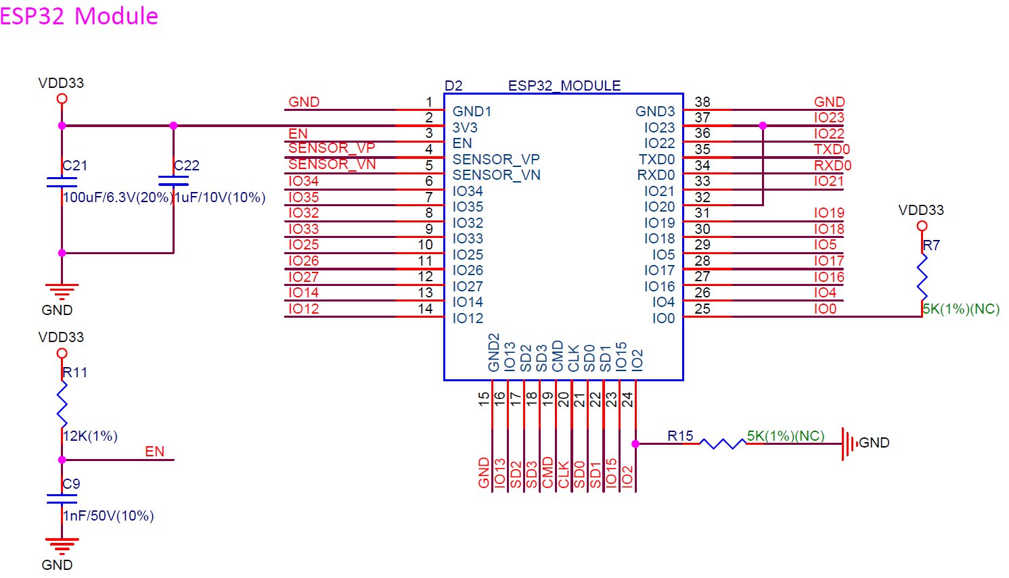This screenshot has width=1009, height=578.
Task: Select the ground symbol below capacitor C9
Action: (x=62, y=547)
